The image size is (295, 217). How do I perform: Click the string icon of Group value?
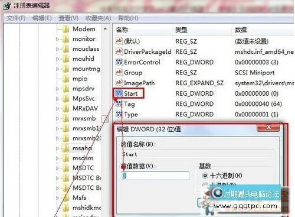point(119,72)
